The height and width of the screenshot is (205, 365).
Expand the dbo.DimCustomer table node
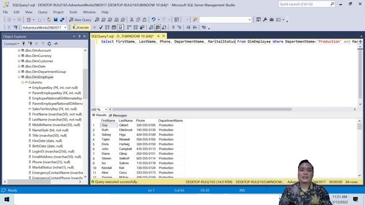(19, 61)
